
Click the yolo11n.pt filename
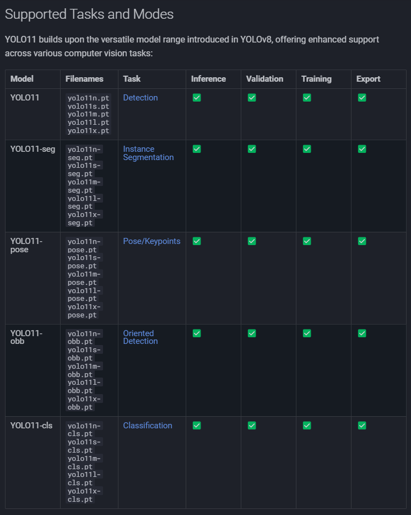[88, 98]
